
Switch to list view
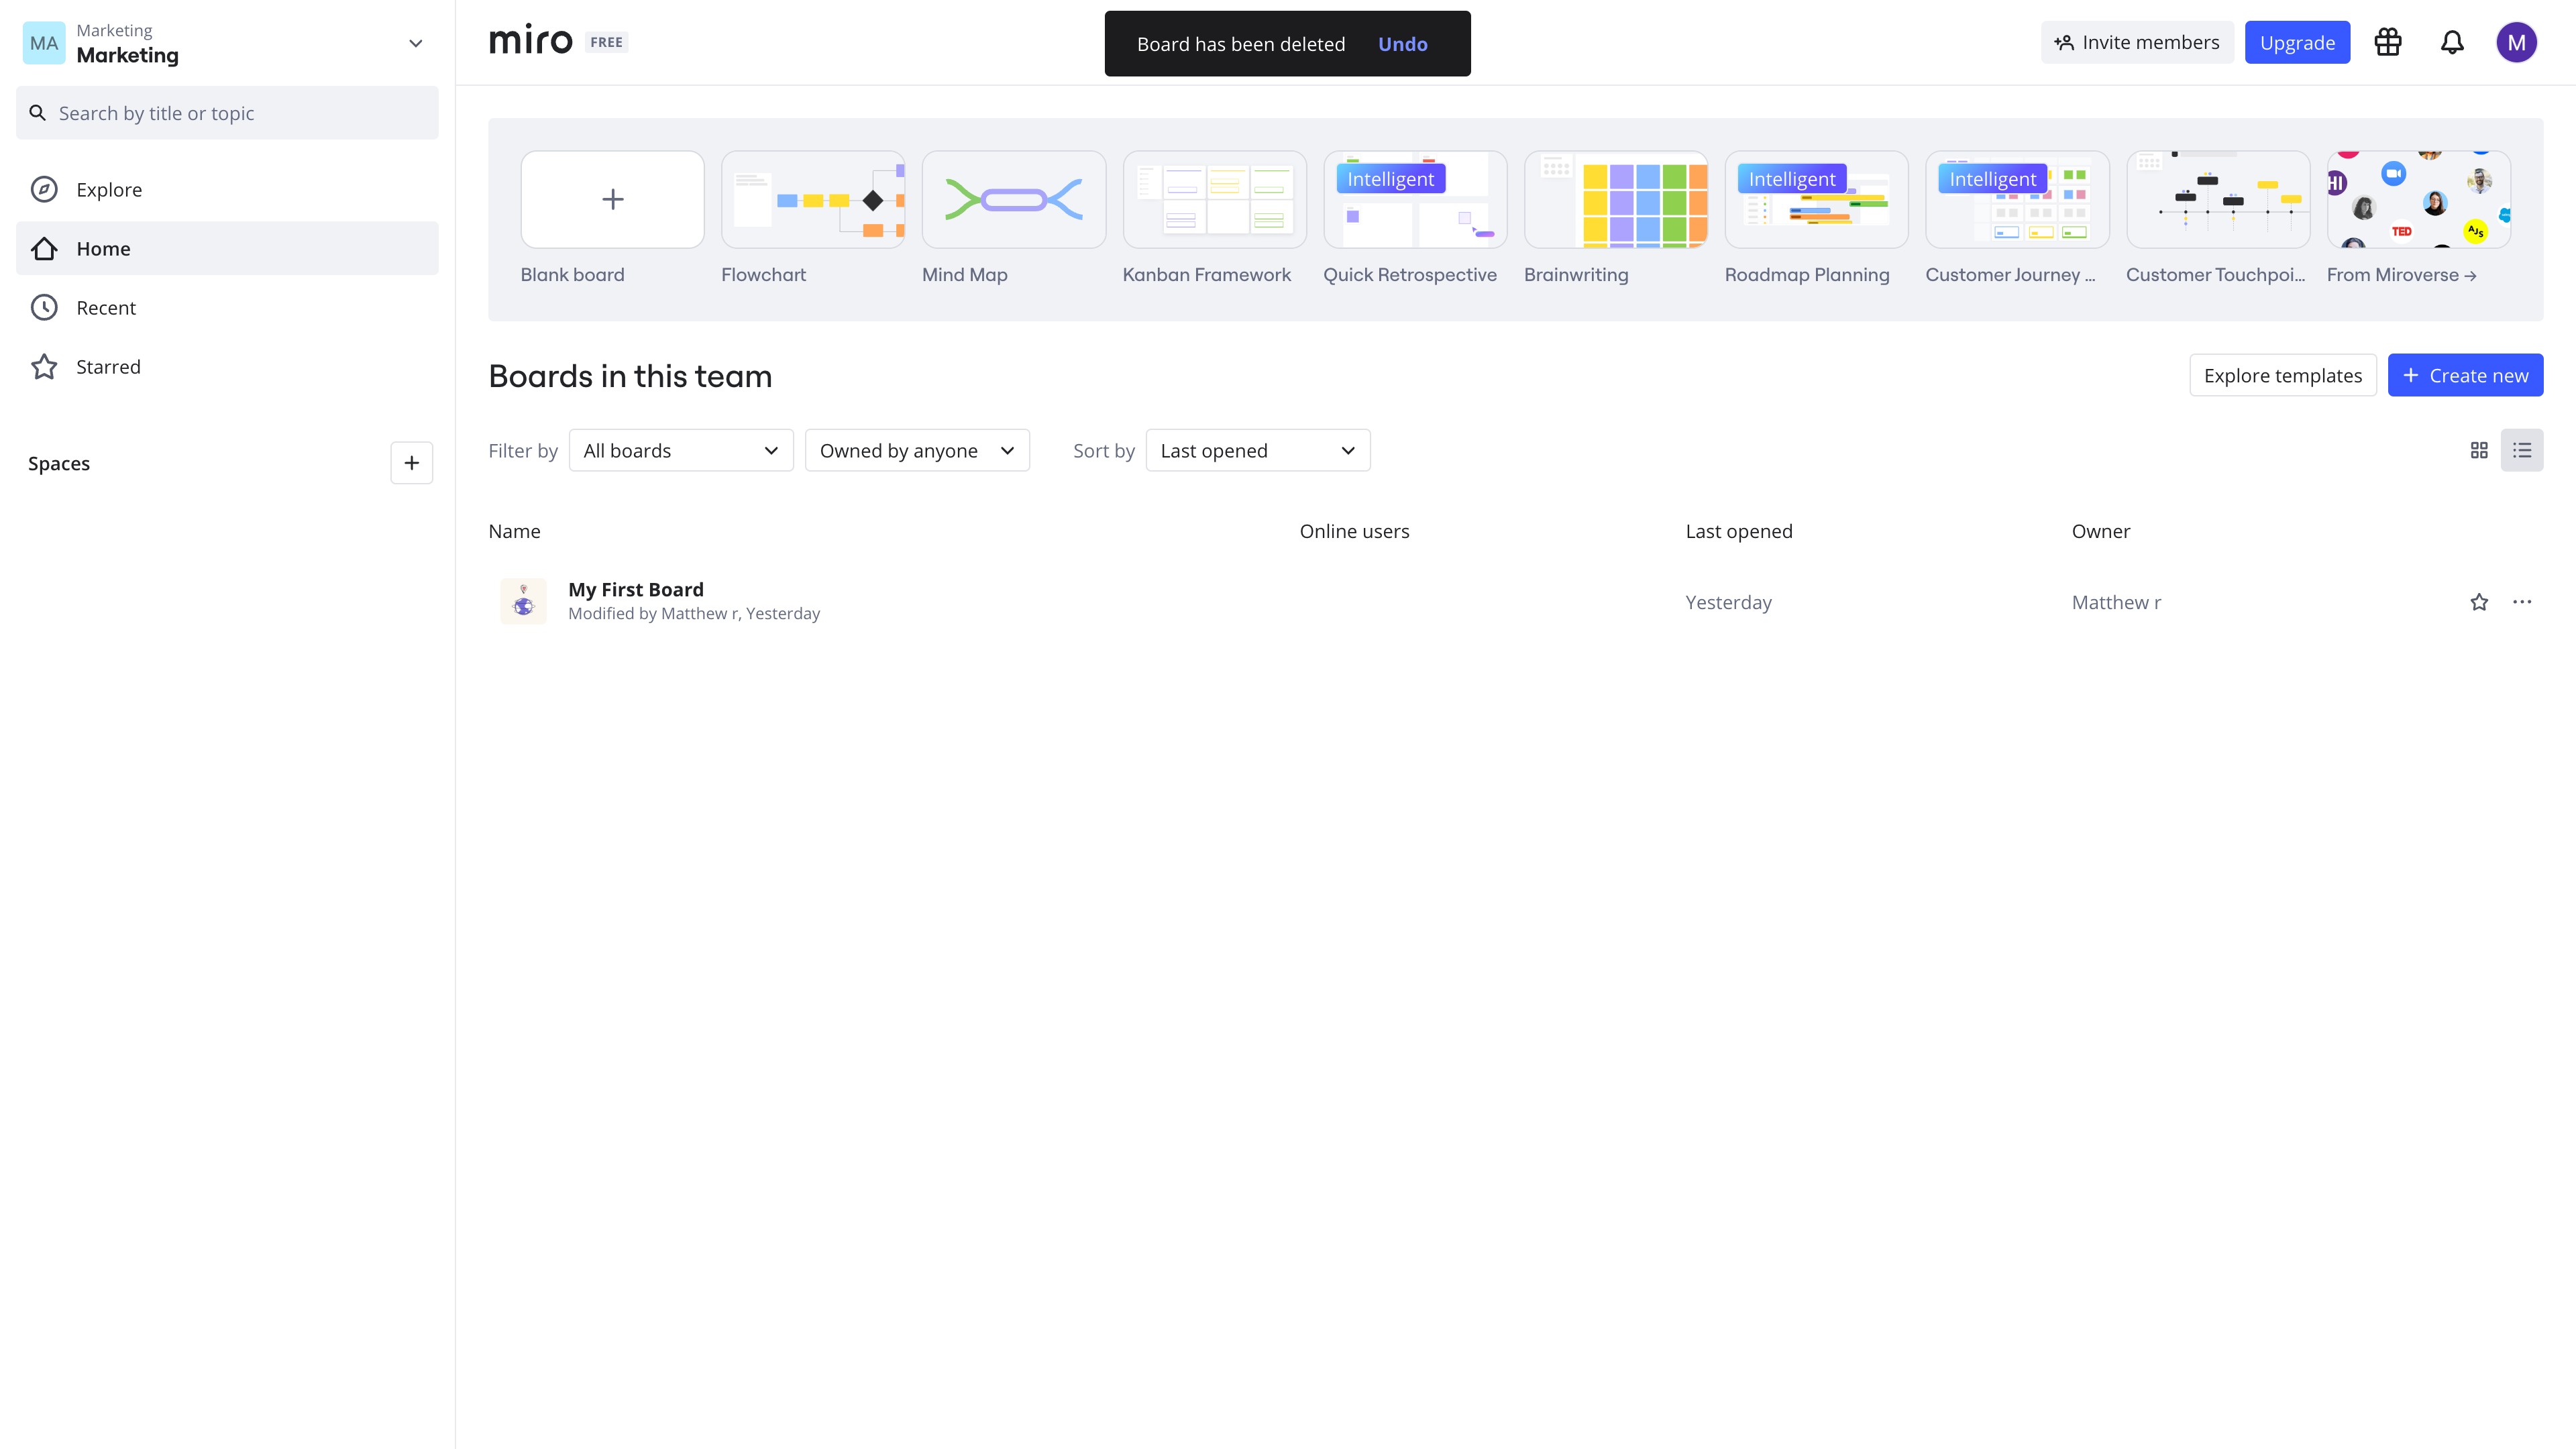tap(2522, 450)
